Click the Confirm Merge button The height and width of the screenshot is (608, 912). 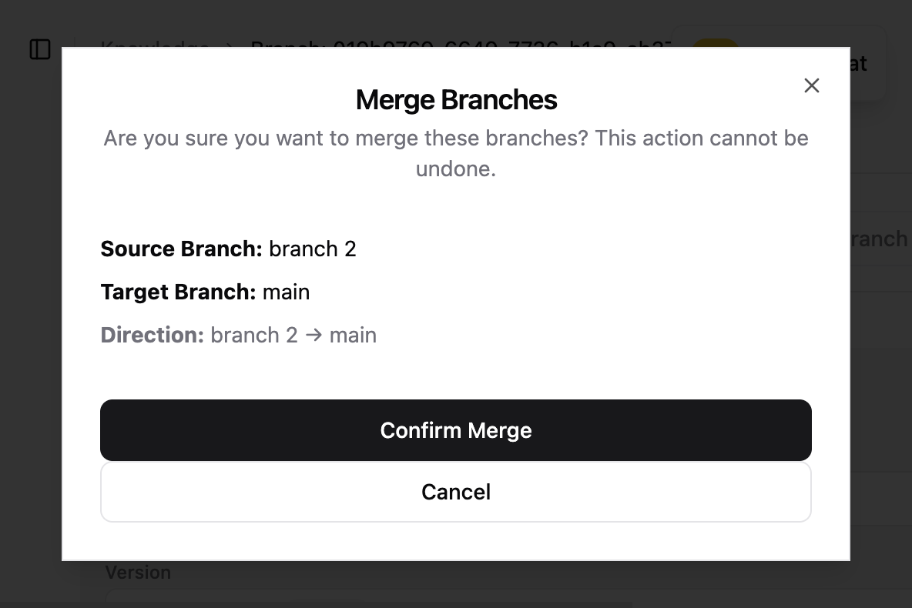coord(456,430)
